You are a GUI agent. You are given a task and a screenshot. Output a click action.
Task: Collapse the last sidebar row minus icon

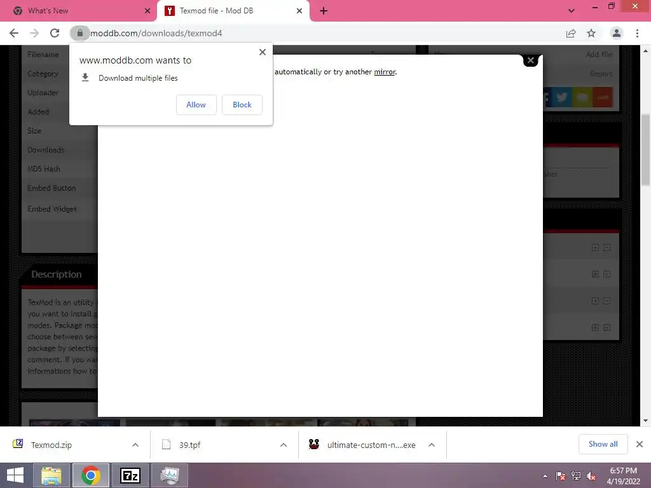point(607,328)
